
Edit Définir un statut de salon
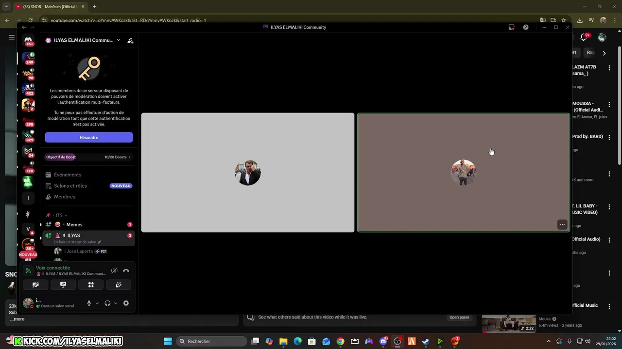pos(78,242)
